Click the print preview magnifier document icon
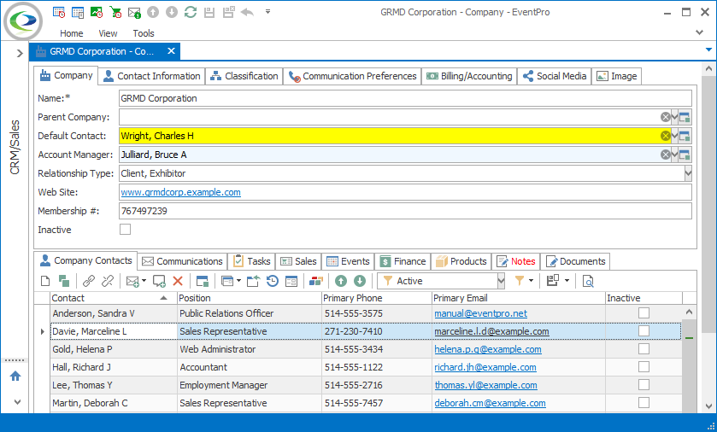717x432 pixels. pyautogui.click(x=588, y=281)
